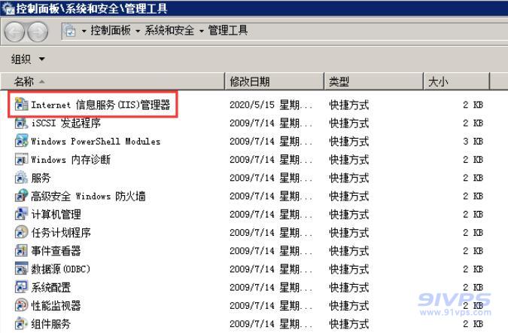Select the 高级安全 Windows 防火墙 icon
This screenshot has height=333, width=508.
tap(21, 196)
